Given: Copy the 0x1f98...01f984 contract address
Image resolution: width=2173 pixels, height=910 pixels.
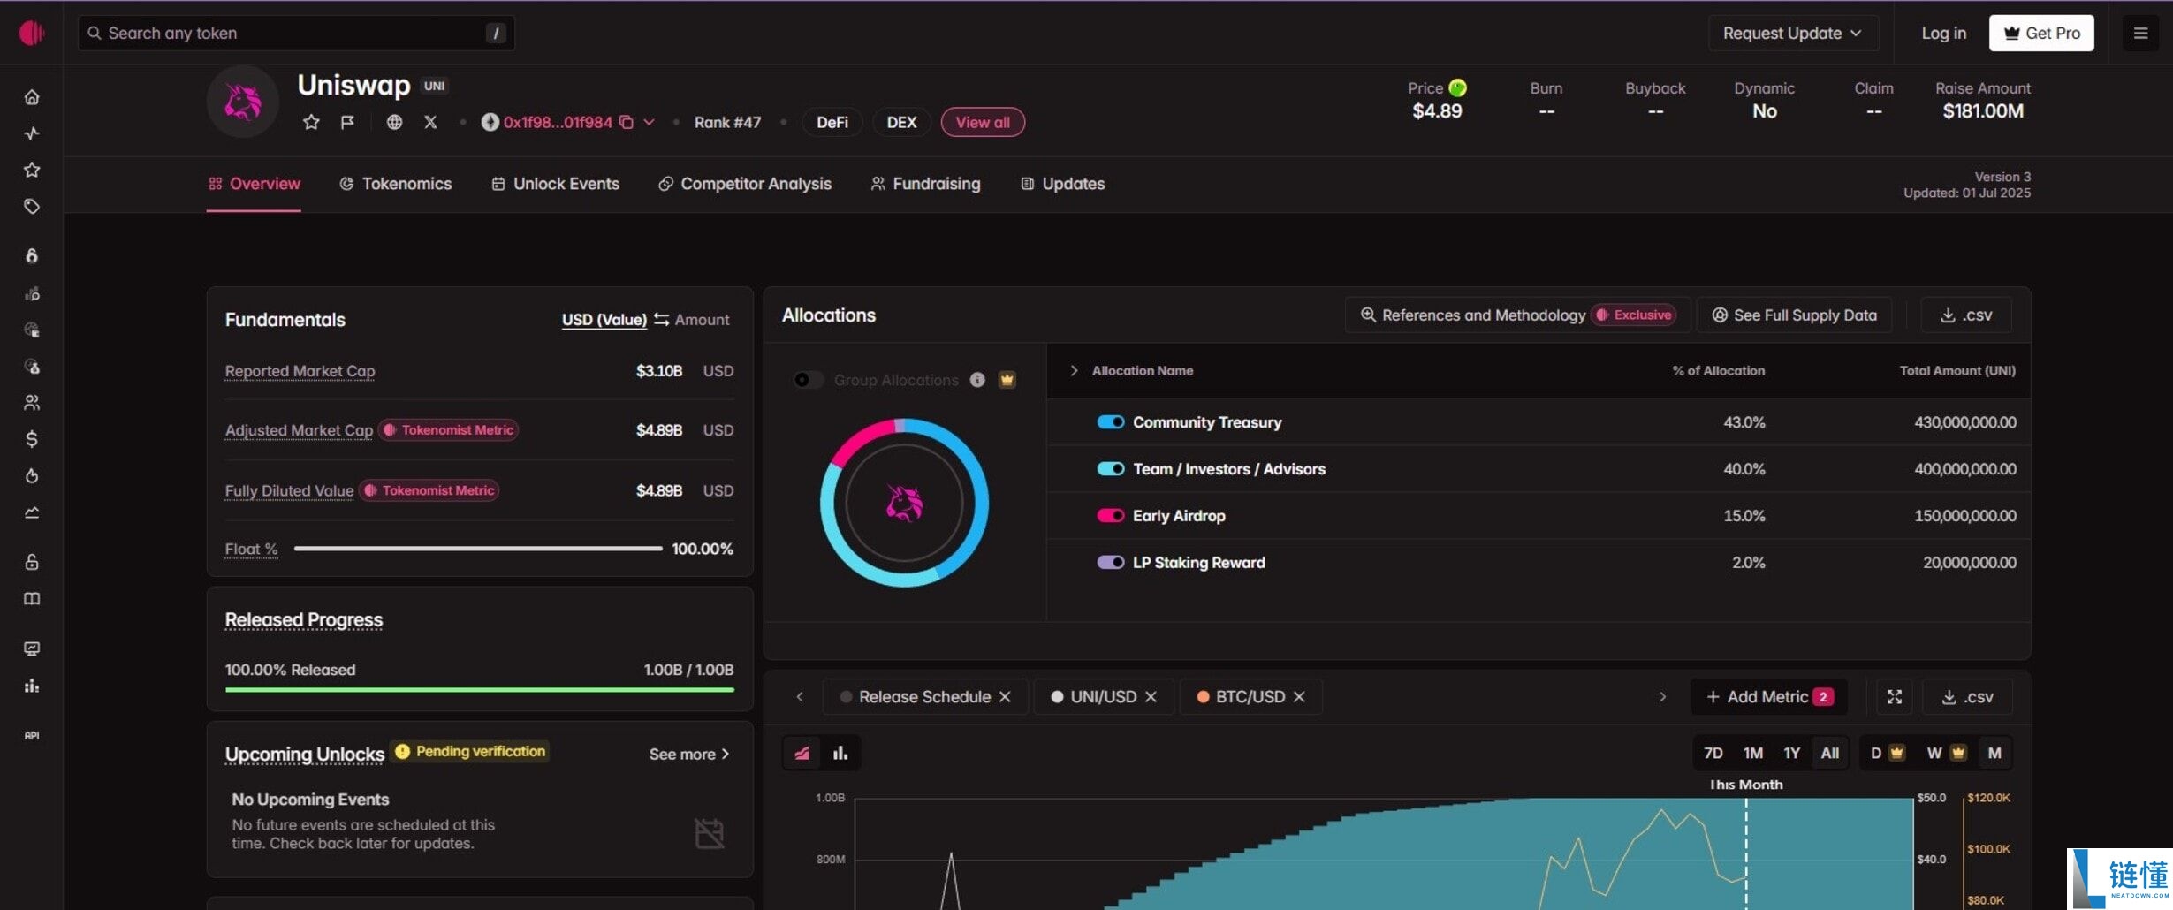Looking at the screenshot, I should (x=627, y=122).
